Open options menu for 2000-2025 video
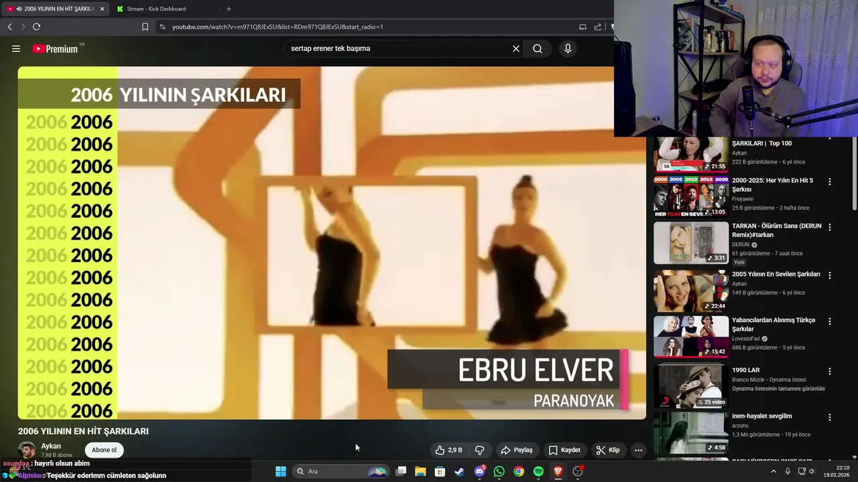858x482 pixels. [x=830, y=181]
